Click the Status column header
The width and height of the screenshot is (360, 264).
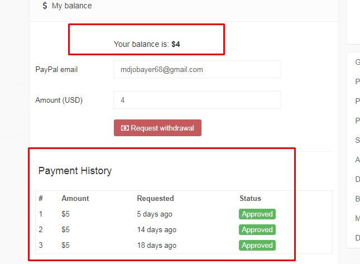(250, 198)
